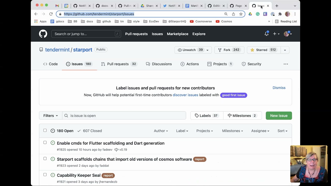Viewport: 331px width, 186px height.
Task: Click the Search or jump to field
Action: [x=86, y=34]
